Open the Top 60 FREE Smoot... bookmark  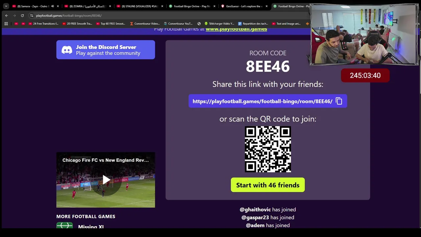111,24
